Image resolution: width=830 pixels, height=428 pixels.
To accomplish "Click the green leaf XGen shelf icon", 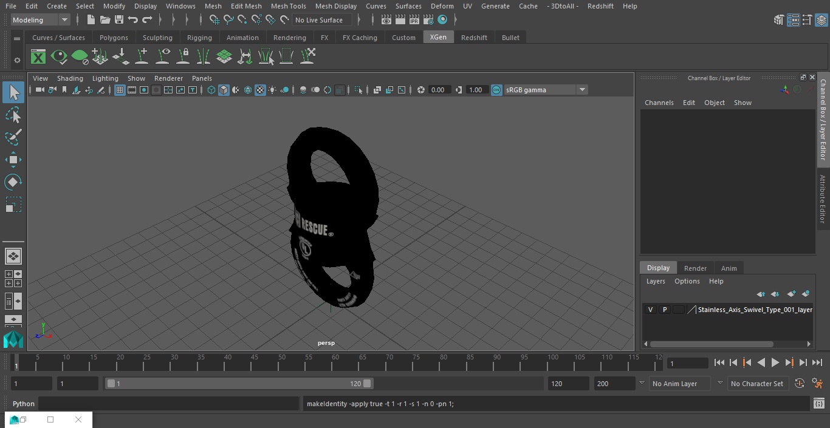I will (80, 57).
